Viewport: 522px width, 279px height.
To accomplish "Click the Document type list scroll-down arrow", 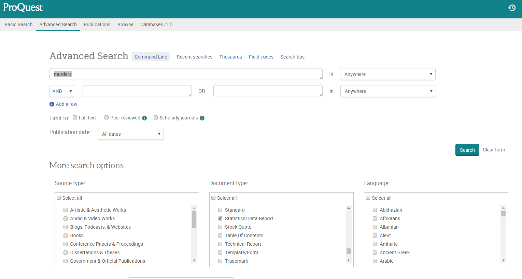I will tap(349, 260).
